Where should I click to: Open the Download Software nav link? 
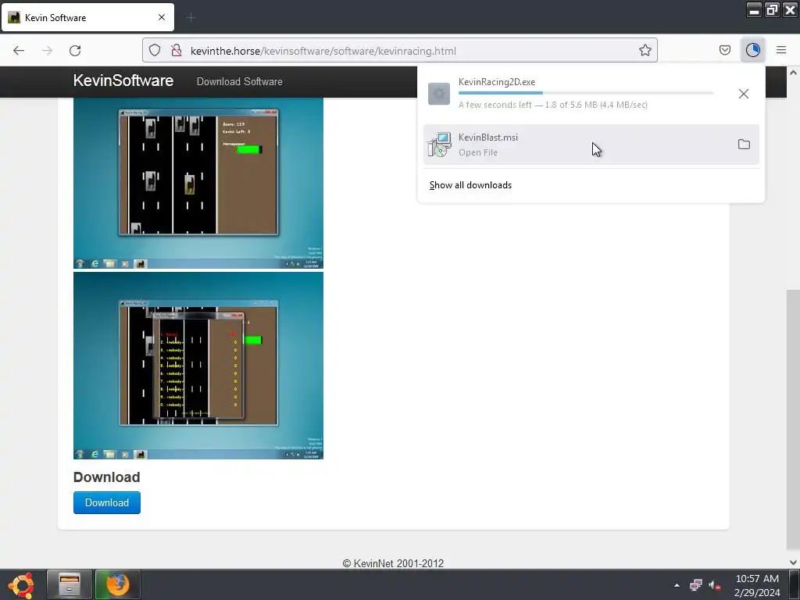pyautogui.click(x=239, y=81)
